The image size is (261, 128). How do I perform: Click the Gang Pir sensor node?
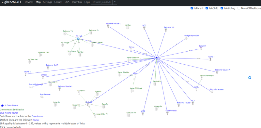pos(104,107)
